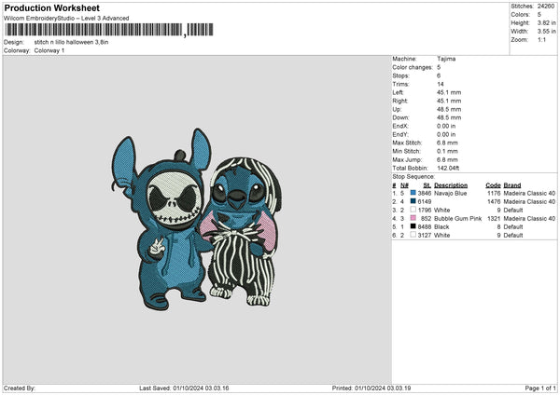560x395 pixels.
Task: Click the 'Navajo Blue' description text
Action: [x=451, y=193]
